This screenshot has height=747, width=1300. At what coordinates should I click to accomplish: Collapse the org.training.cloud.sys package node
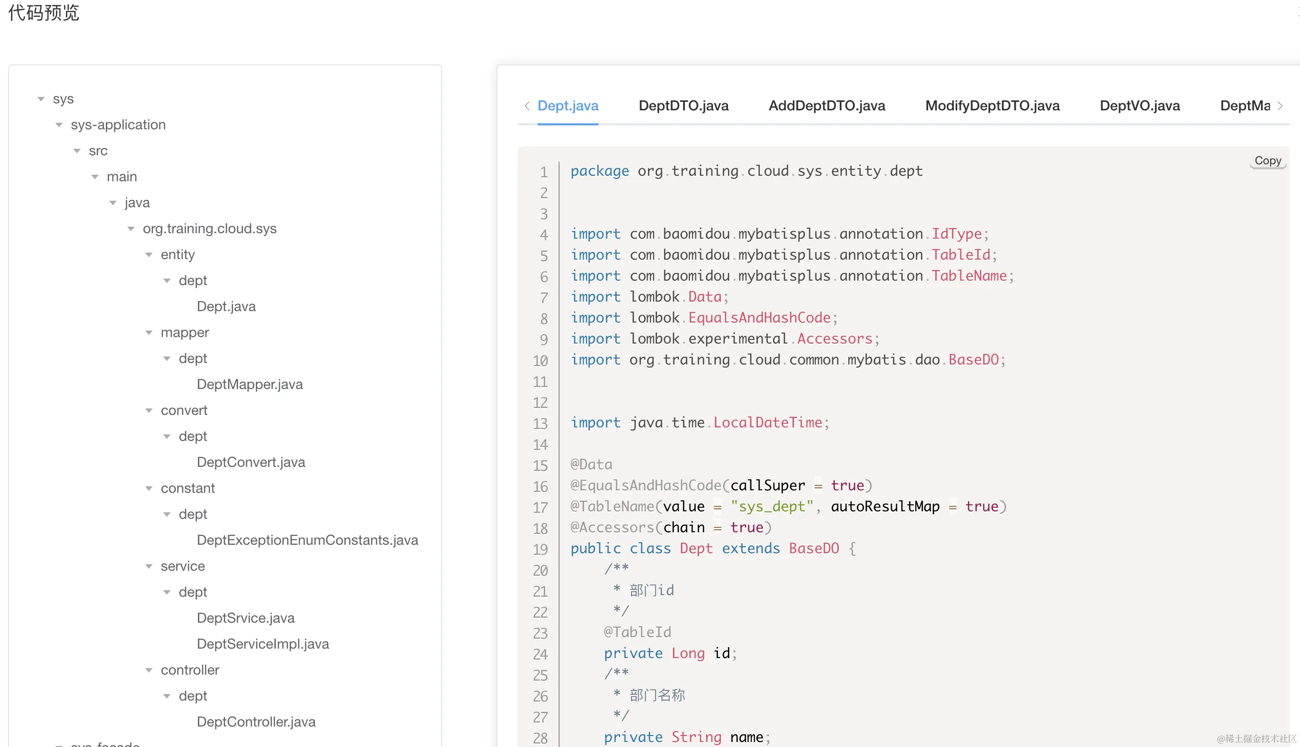131,229
